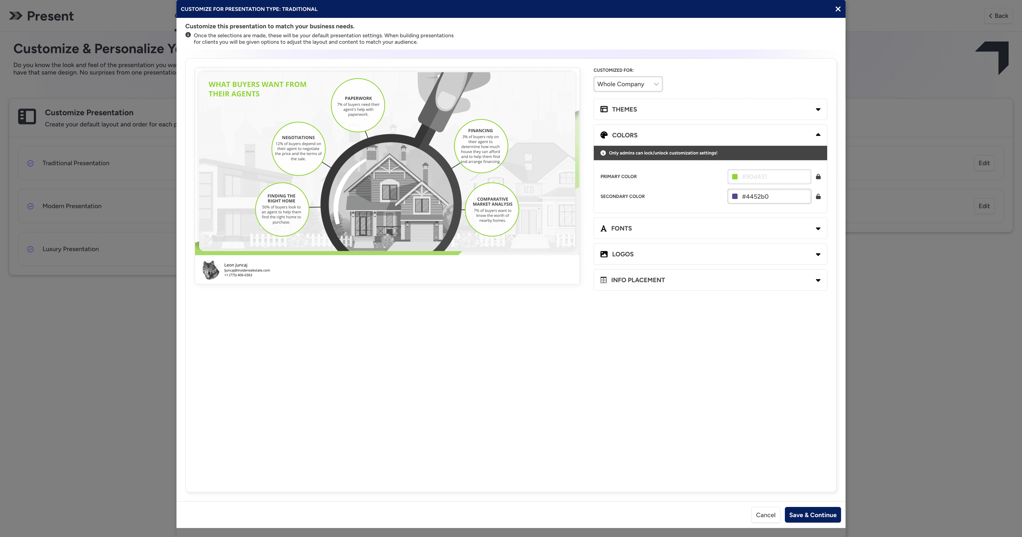This screenshot has width=1022, height=537.
Task: Expand the Fonts section
Action: pyautogui.click(x=710, y=228)
